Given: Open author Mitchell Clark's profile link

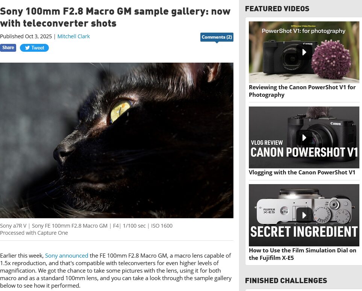Looking at the screenshot, I should 73,36.
